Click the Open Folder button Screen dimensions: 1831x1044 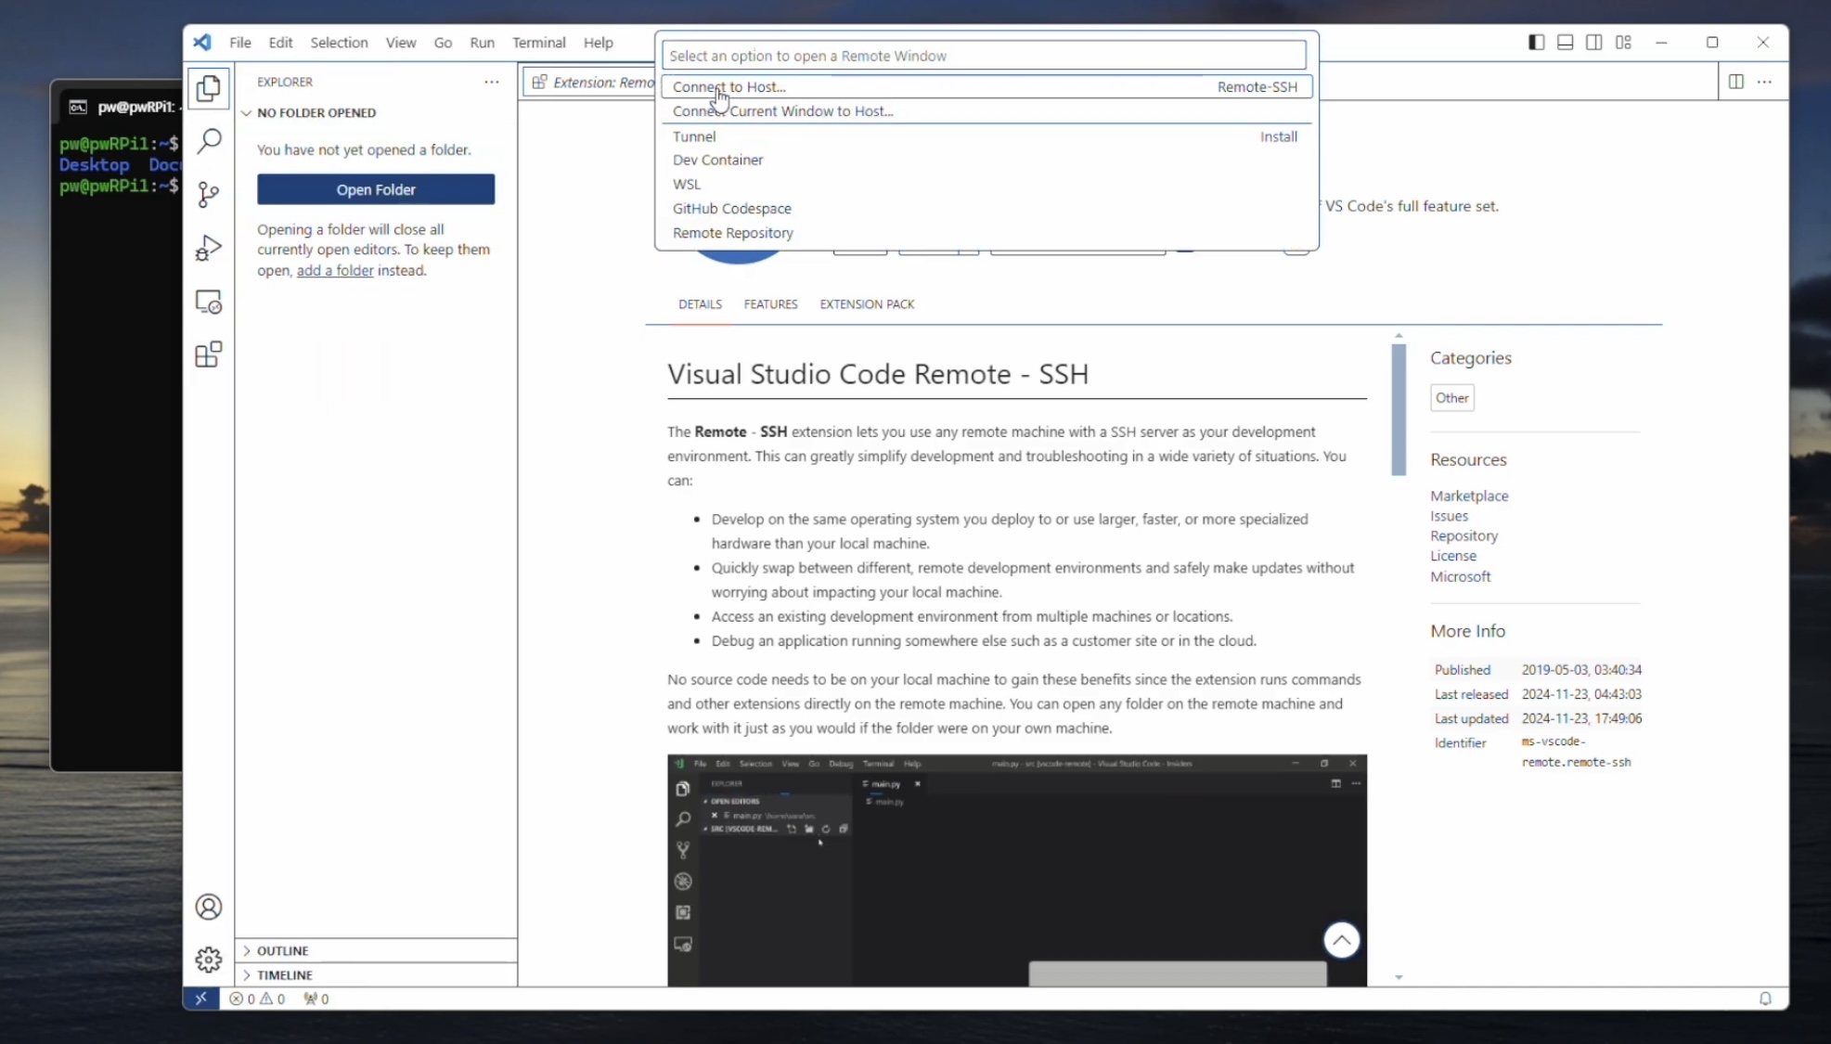[x=376, y=189]
